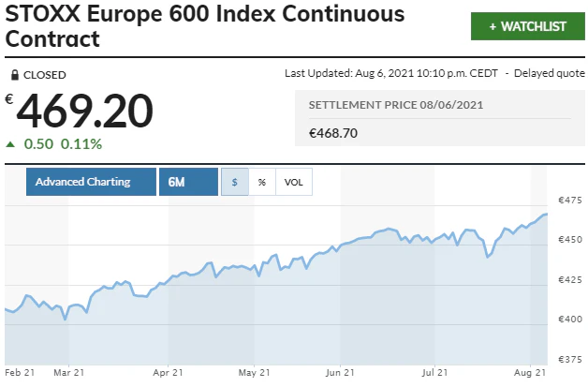Image resolution: width=588 pixels, height=387 pixels.
Task: Select the 6M time range
Action: 176,182
